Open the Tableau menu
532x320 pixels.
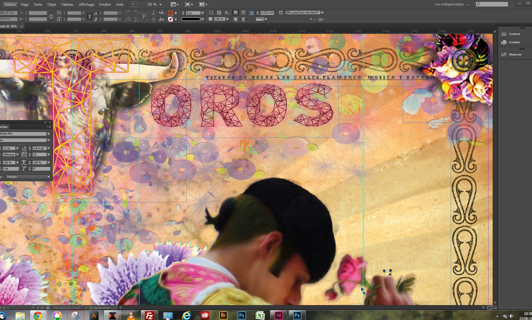tap(67, 4)
